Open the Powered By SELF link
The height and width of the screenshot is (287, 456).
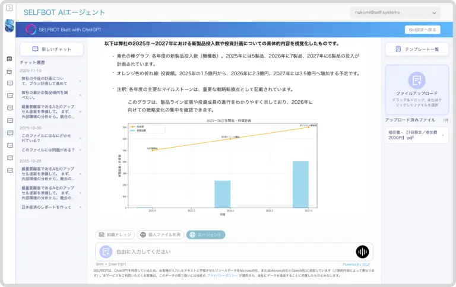pyautogui.click(x=356, y=264)
